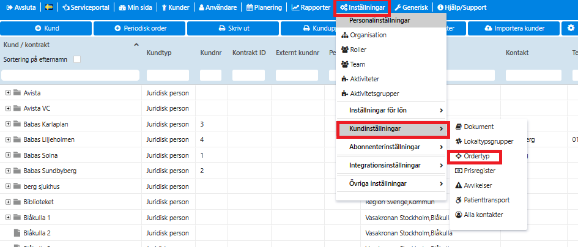Select Dokument in submenu

pyautogui.click(x=475, y=127)
